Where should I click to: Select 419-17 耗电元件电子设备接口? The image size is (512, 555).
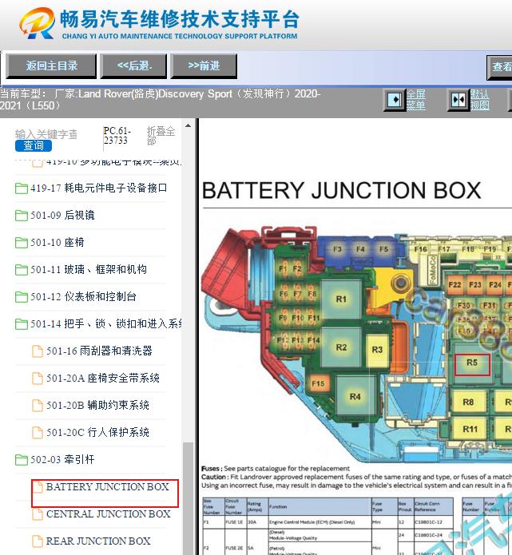click(99, 188)
